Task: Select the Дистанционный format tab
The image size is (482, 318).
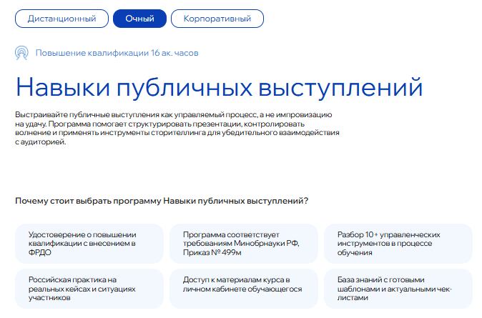Action: click(62, 18)
